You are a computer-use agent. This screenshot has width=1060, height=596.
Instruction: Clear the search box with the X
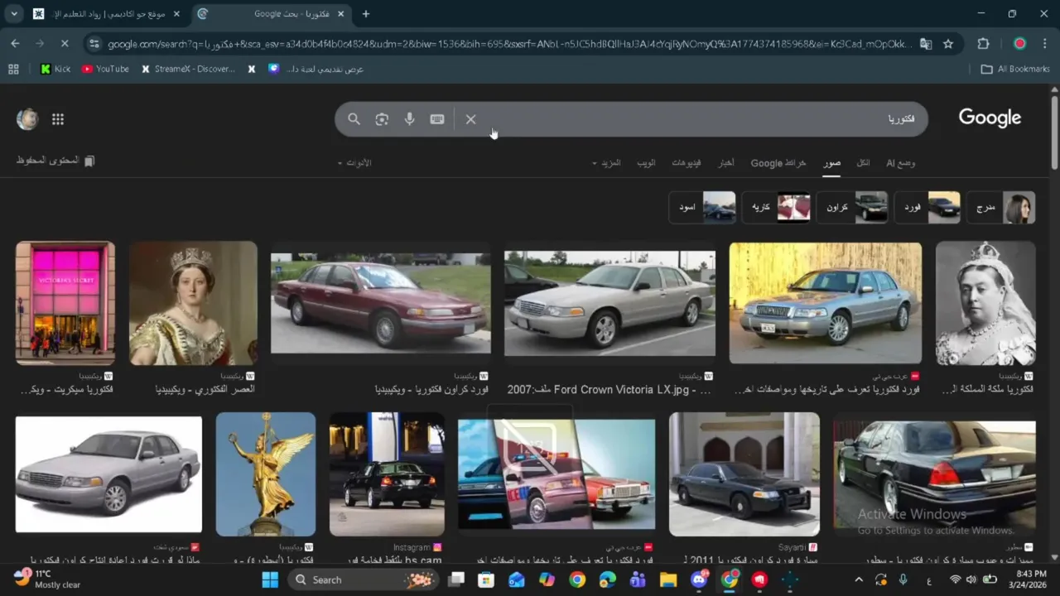pyautogui.click(x=470, y=119)
